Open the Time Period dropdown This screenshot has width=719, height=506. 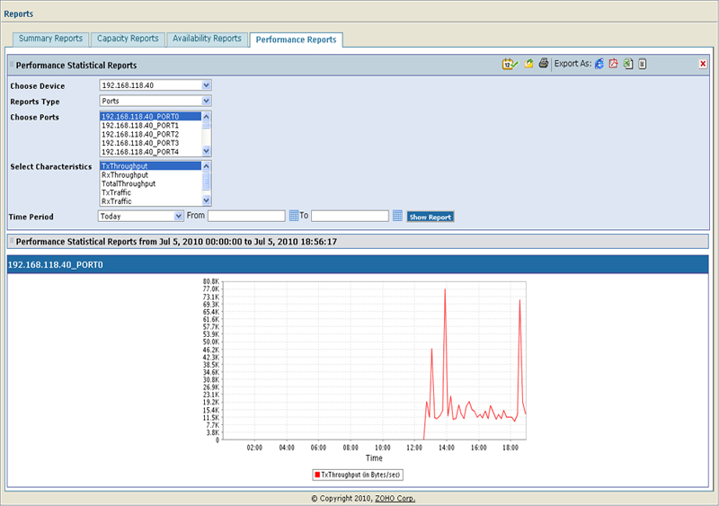tap(179, 216)
